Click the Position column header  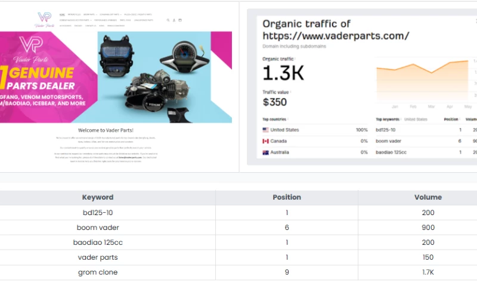tap(287, 197)
